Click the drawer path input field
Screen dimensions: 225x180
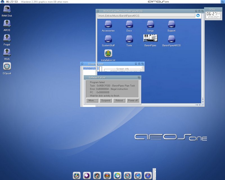(147, 16)
